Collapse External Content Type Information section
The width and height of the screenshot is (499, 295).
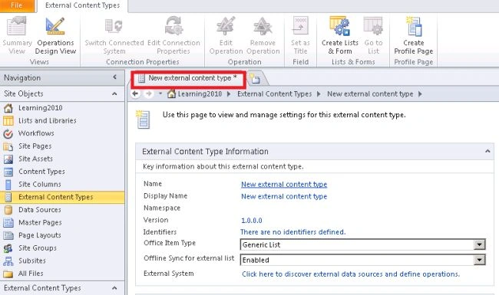(487, 152)
